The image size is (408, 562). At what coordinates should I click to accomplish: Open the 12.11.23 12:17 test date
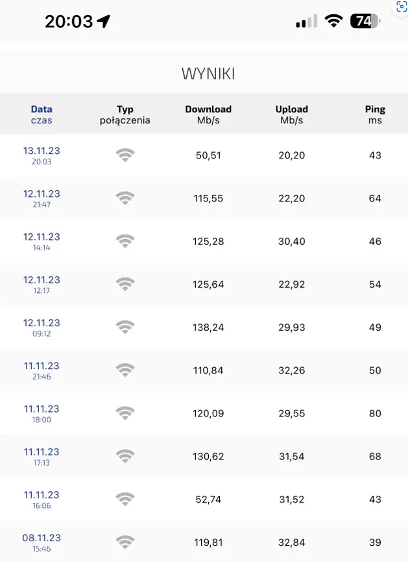click(42, 284)
